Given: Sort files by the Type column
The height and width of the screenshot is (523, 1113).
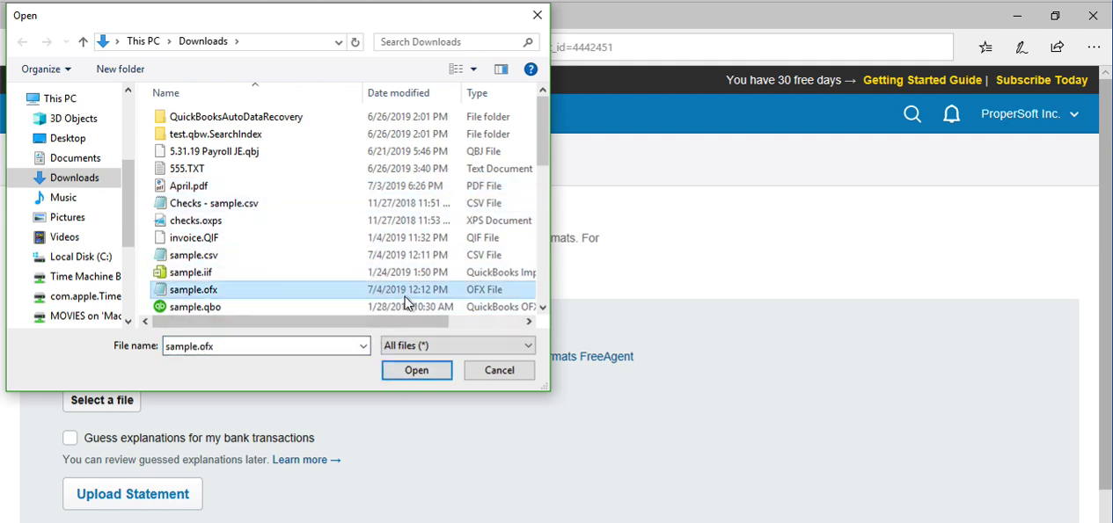Looking at the screenshot, I should coord(498,93).
